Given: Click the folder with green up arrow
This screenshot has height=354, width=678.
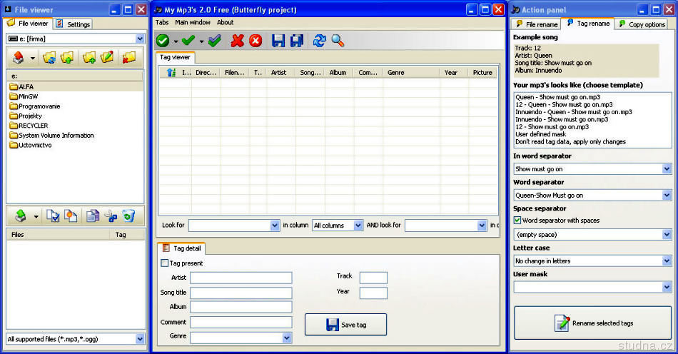Looking at the screenshot, I should pyautogui.click(x=67, y=58).
